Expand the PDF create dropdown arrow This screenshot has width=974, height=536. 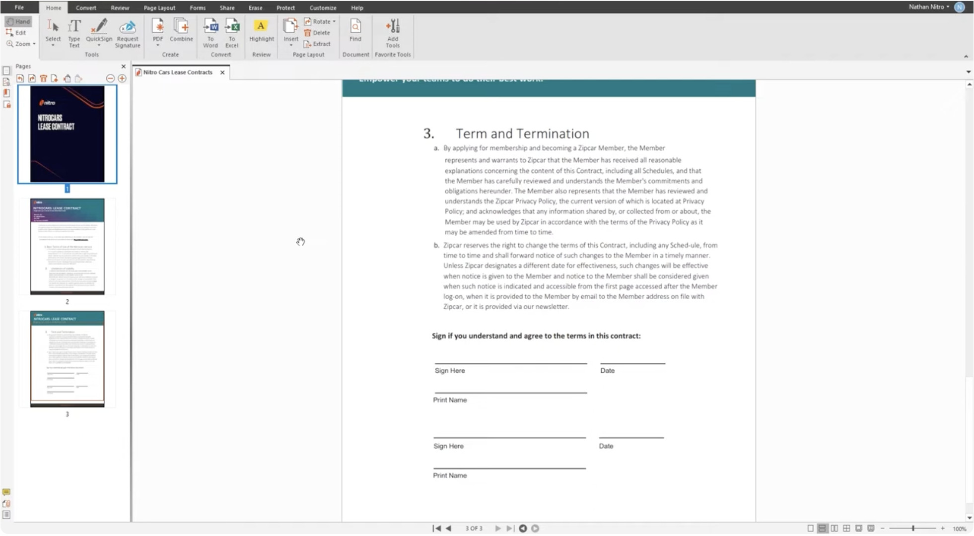click(158, 46)
